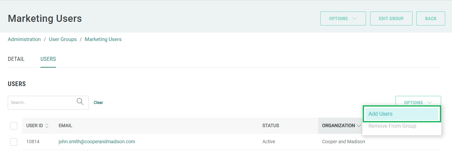Click the Organization column sort chevron
Viewport: 452px width, 156px height.
pyautogui.click(x=358, y=126)
